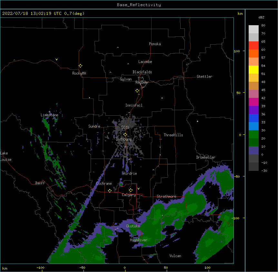This screenshot has width=278, height=272.
Task: Click the yellow diamond marker south of RedDeer
Action: (x=137, y=91)
